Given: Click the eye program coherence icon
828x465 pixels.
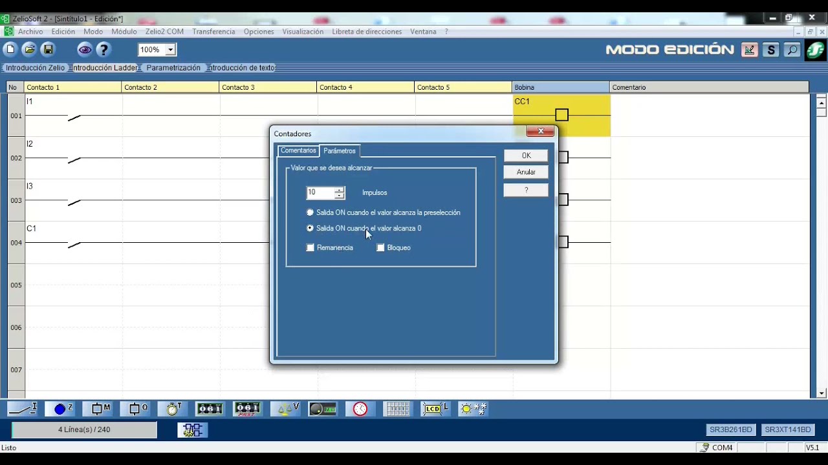Looking at the screenshot, I should [85, 49].
